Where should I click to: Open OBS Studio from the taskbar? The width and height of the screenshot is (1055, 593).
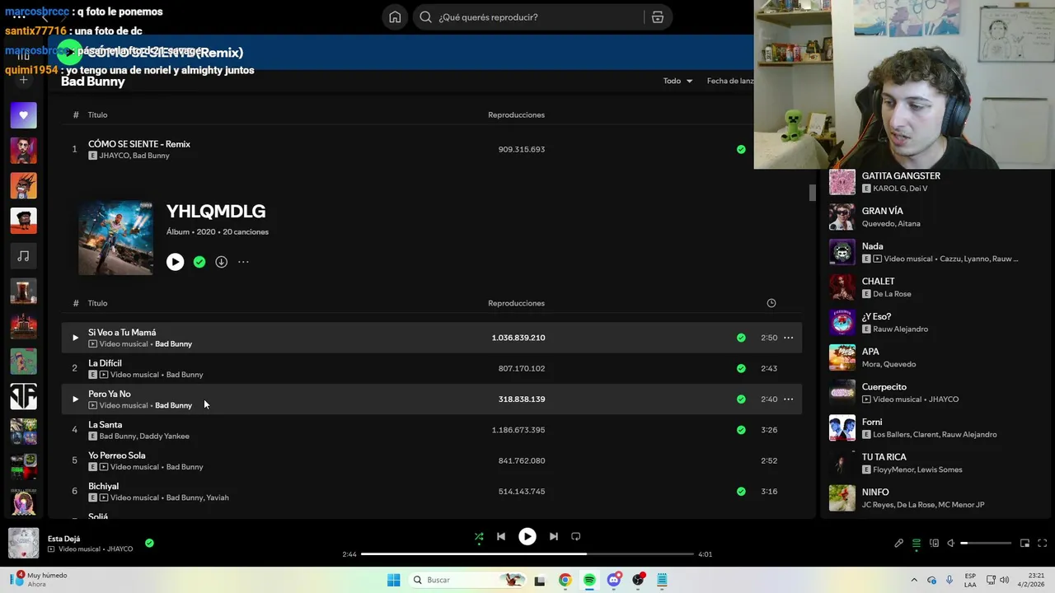coord(638,580)
